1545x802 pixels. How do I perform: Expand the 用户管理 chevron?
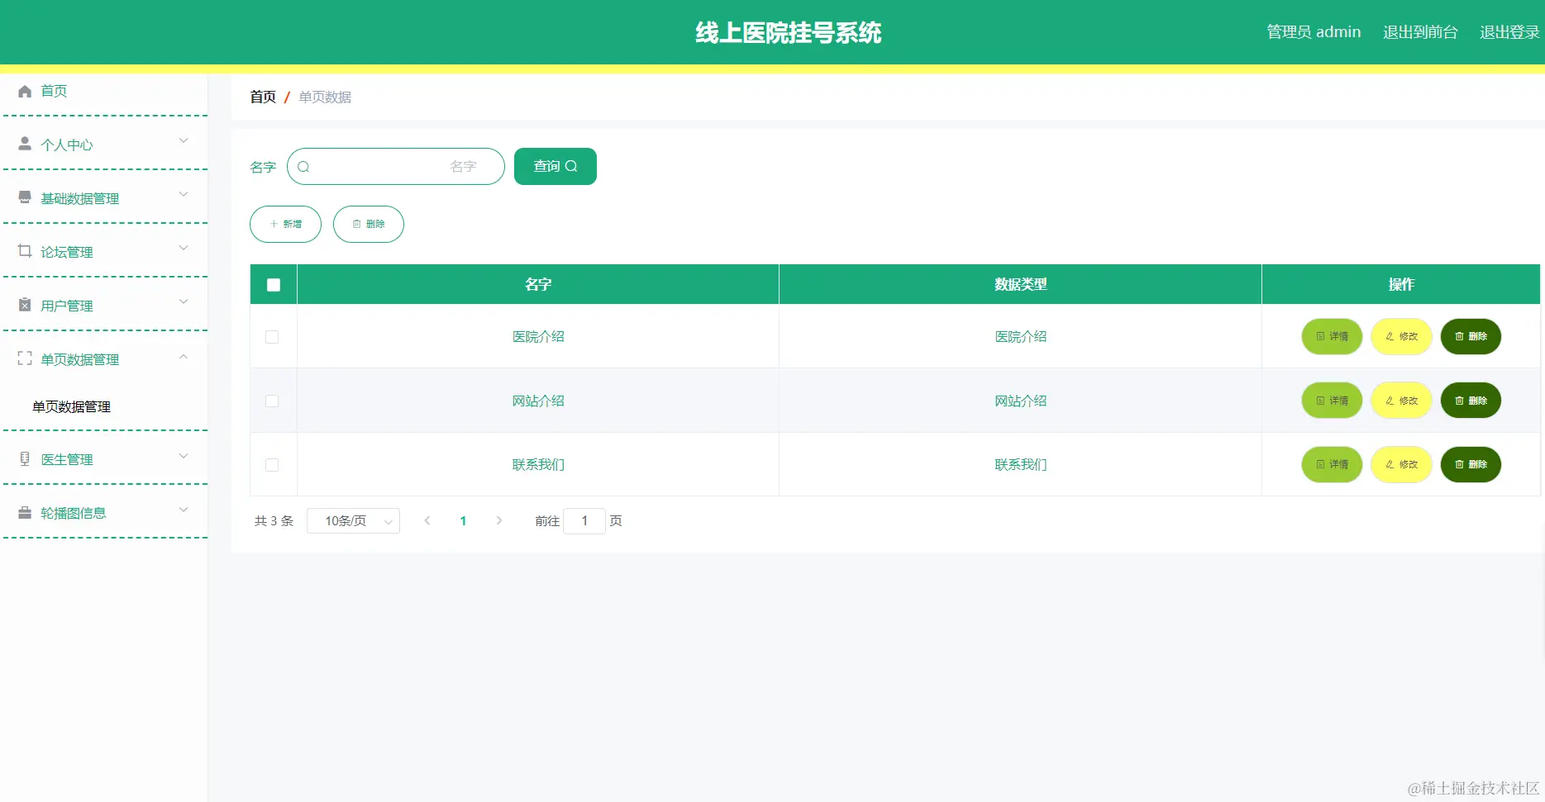pos(184,302)
